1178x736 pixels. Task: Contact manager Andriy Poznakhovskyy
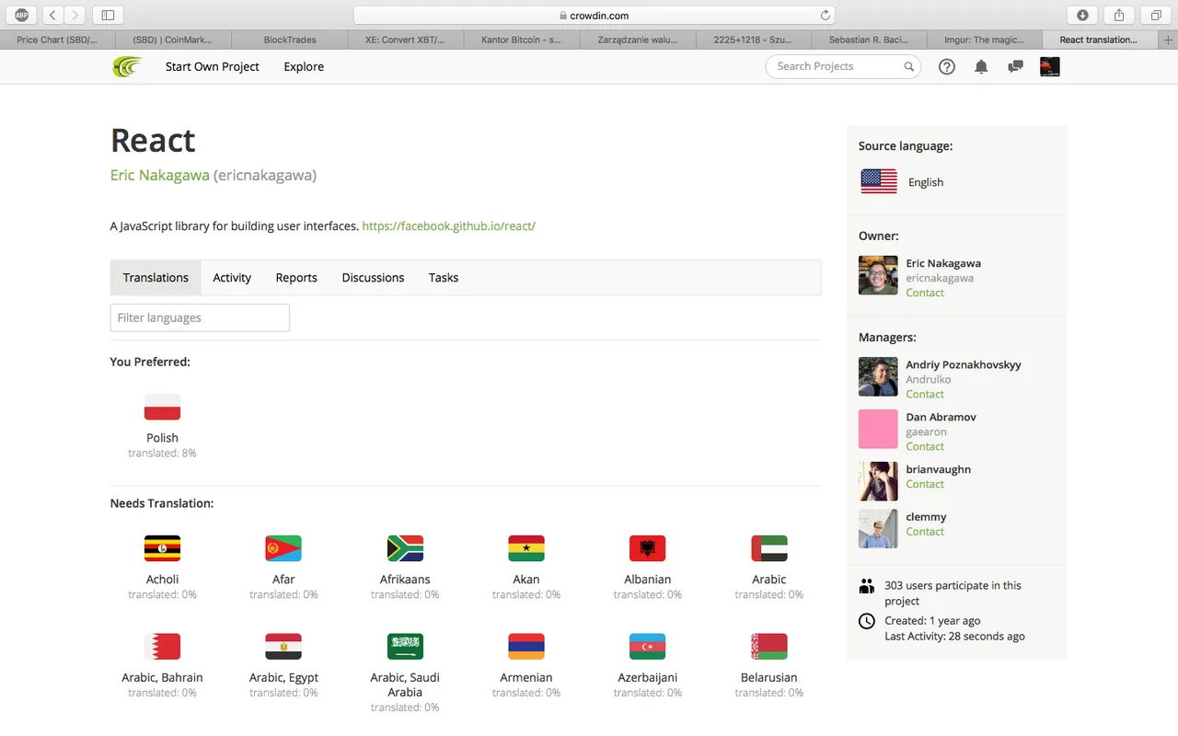(x=925, y=394)
